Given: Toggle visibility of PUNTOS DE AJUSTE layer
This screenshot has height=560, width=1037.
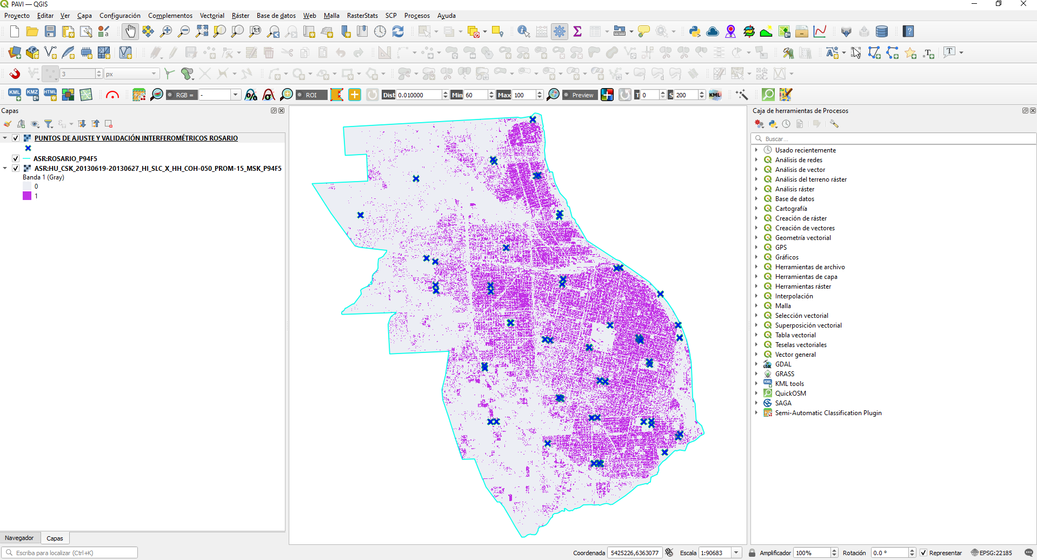Looking at the screenshot, I should (x=16, y=138).
